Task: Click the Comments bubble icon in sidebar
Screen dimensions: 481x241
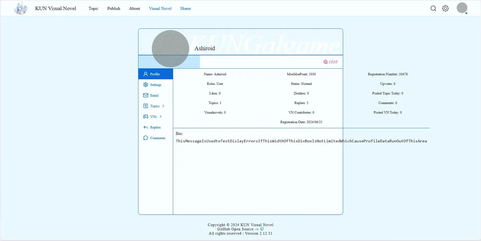Action: click(x=146, y=138)
